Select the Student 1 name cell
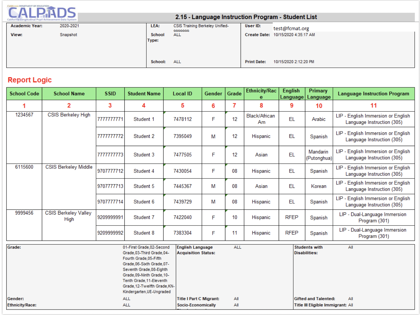Screen dimensions: 420x315 coord(144,119)
